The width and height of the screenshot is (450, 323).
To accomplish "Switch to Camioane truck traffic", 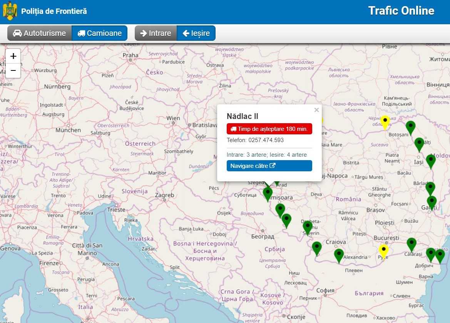I will 99,33.
